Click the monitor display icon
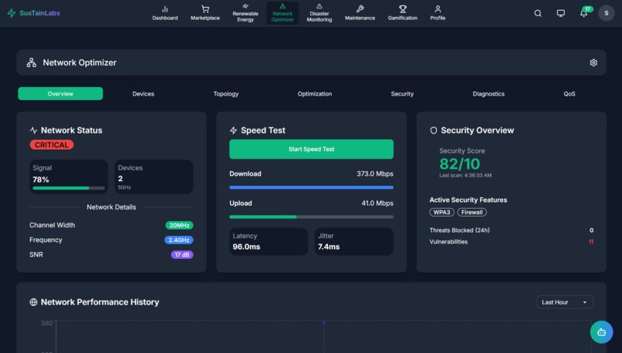Viewport: 622px width, 353px height. 561,13
